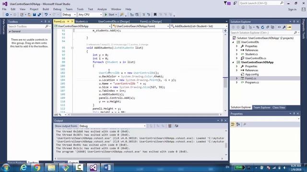Click Sync with Active Document icon
The width and height of the screenshot is (307, 172).
(258, 27)
